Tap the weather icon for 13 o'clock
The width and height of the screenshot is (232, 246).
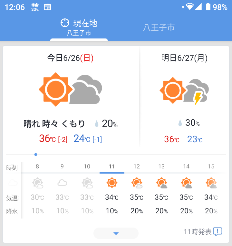[x=161, y=183]
